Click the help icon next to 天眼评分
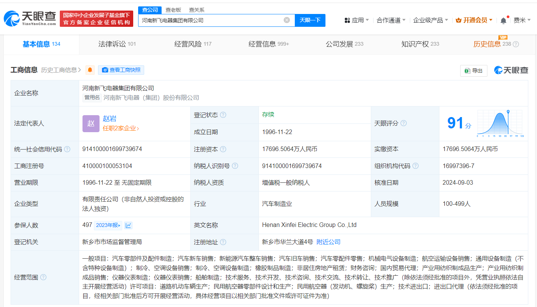This screenshot has width=537, height=307. click(403, 123)
